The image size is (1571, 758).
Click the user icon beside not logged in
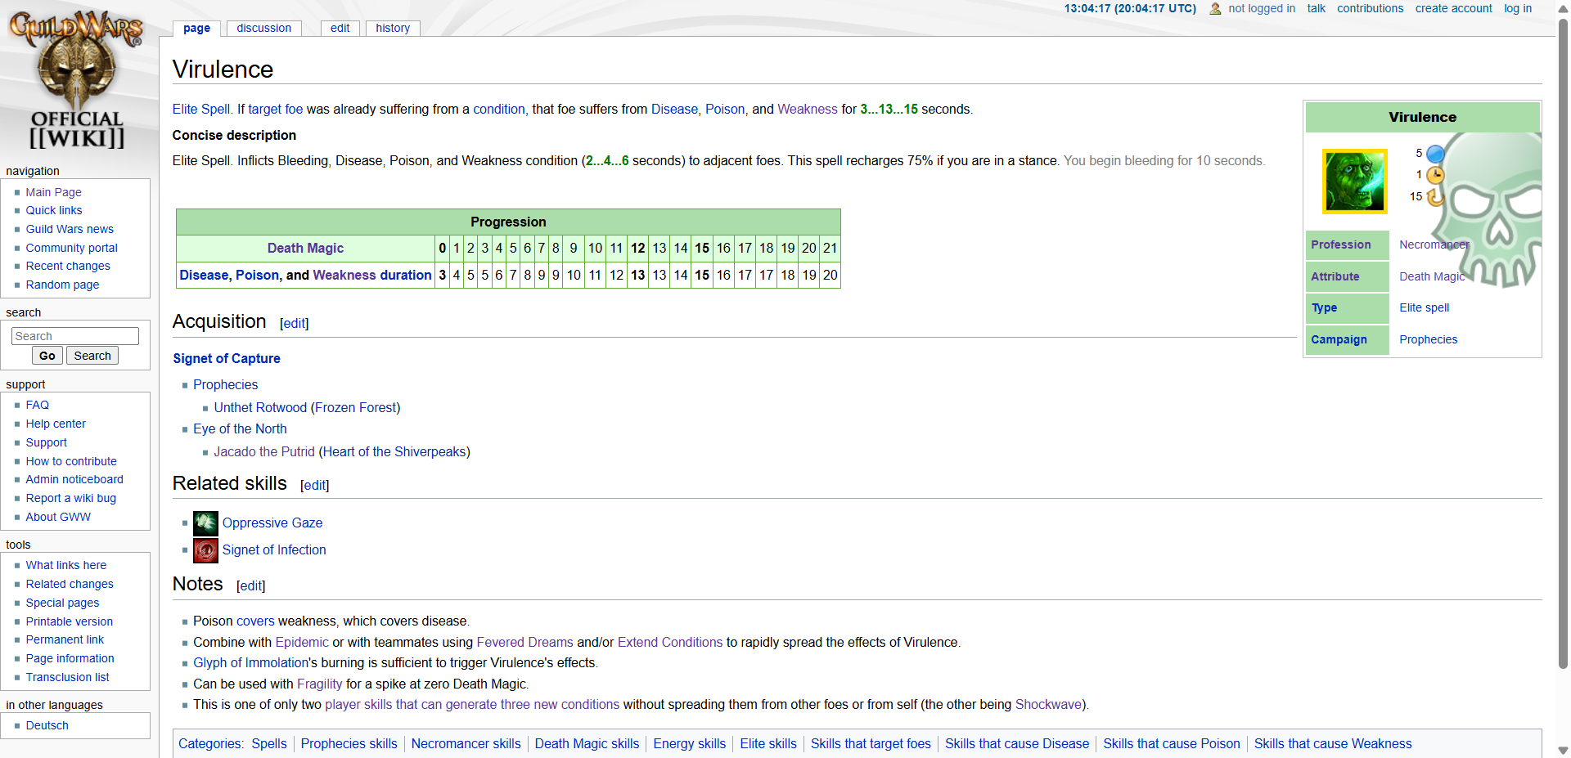click(x=1215, y=9)
